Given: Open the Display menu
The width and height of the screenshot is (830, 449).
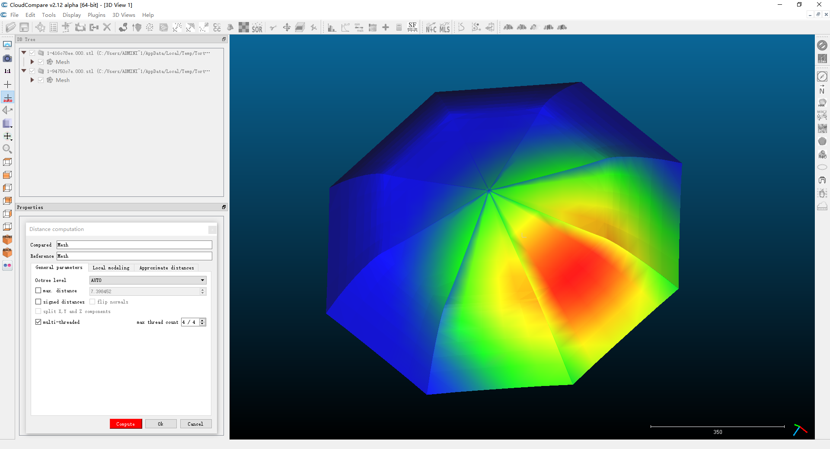Looking at the screenshot, I should pyautogui.click(x=72, y=15).
